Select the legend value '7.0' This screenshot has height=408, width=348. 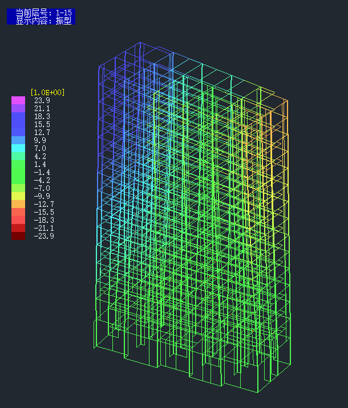pos(40,148)
